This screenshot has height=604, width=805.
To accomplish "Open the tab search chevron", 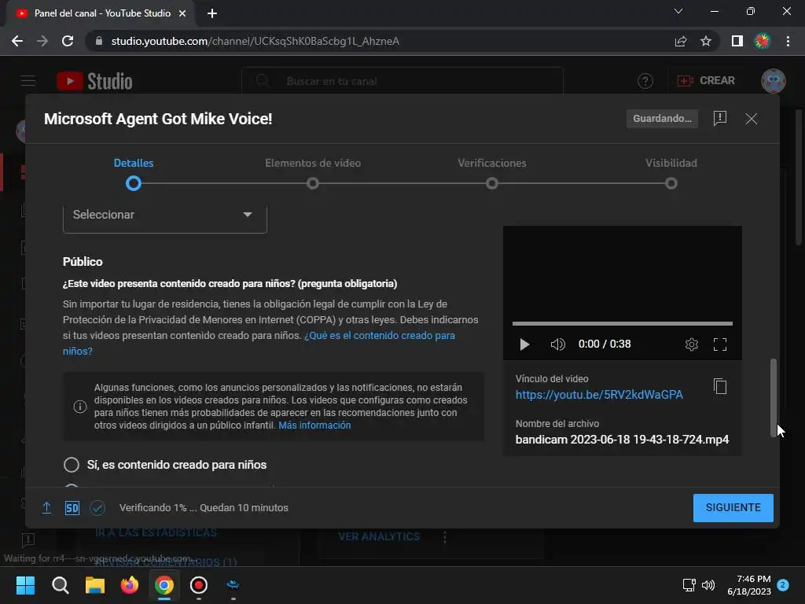I will [678, 11].
